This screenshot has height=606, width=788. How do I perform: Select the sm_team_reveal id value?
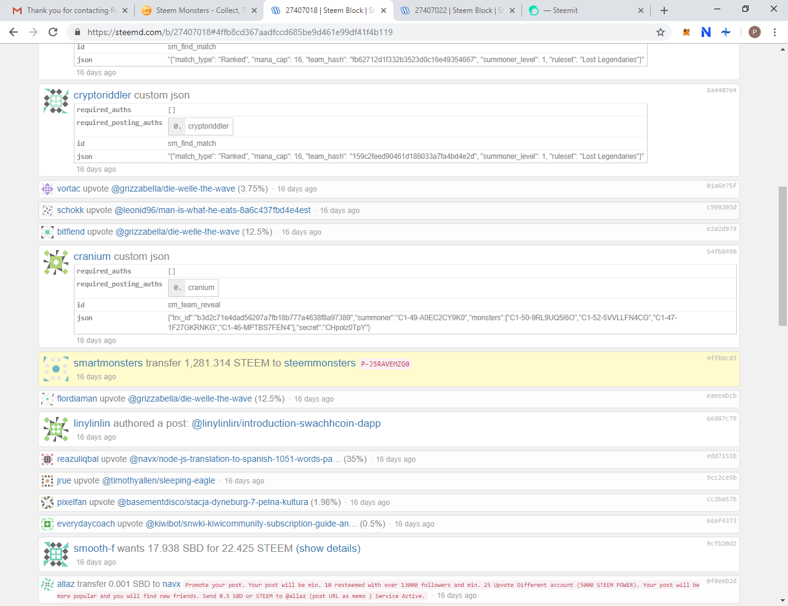194,305
